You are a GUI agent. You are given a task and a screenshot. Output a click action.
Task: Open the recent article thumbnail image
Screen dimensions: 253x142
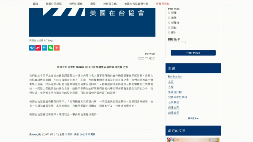point(193,140)
